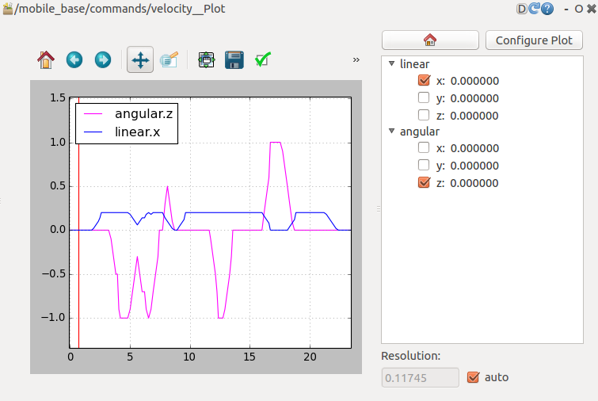Collapse the linear tree group
The width and height of the screenshot is (598, 401).
point(391,63)
